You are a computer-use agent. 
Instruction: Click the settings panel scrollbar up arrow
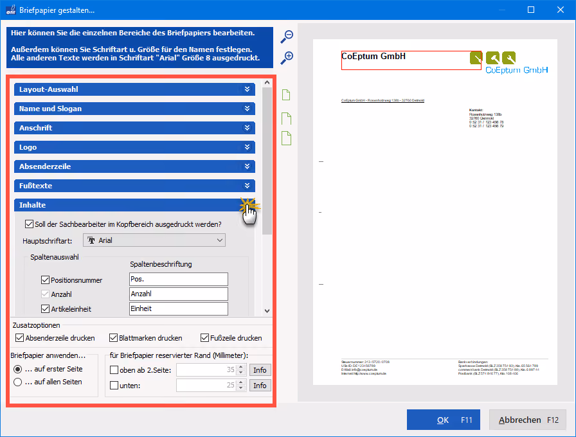pos(267,83)
